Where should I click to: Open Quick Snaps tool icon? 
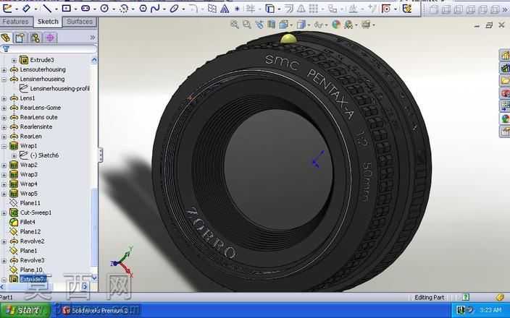pyautogui.click(x=386, y=9)
